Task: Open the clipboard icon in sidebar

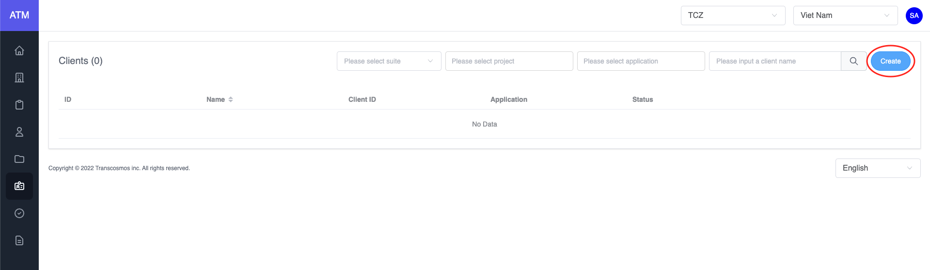Action: 19,105
